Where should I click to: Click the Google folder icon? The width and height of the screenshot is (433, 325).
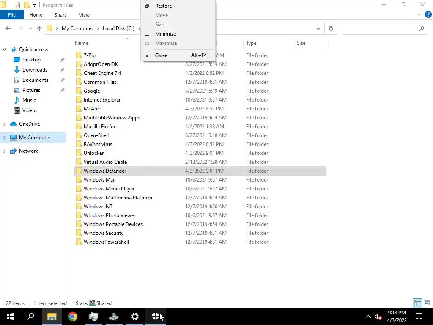coord(79,91)
